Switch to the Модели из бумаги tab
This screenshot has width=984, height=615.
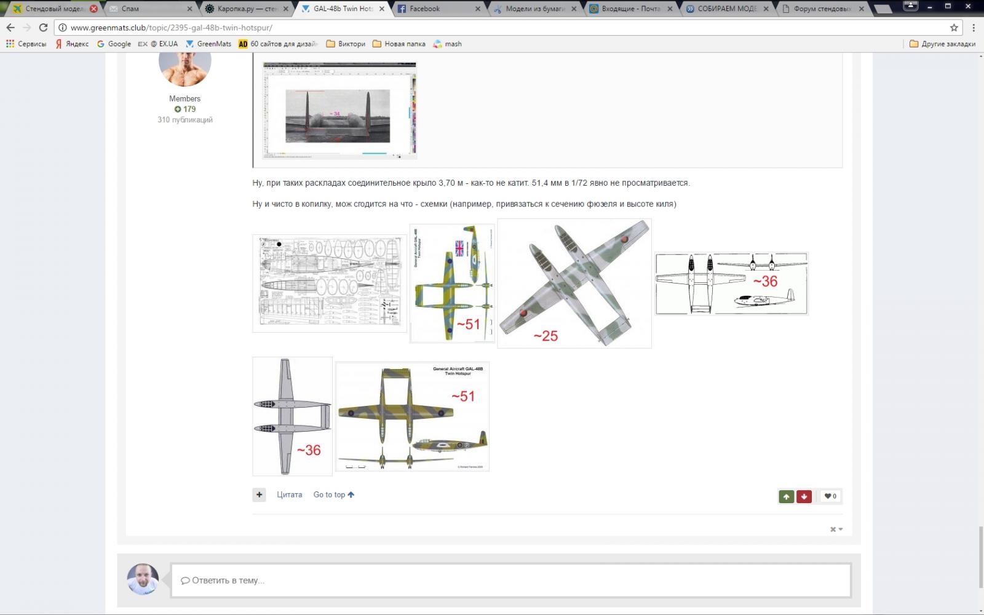[534, 9]
